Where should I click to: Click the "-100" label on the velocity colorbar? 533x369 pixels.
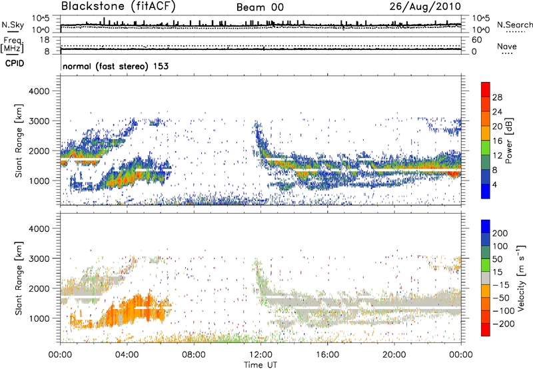[503, 311]
